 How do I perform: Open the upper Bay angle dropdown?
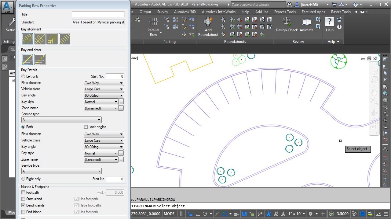104,96
